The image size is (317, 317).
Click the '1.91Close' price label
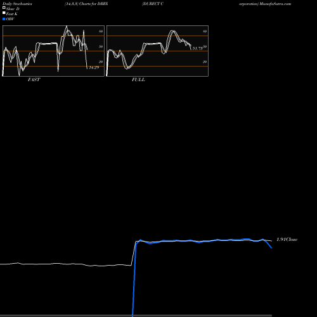point(287,239)
